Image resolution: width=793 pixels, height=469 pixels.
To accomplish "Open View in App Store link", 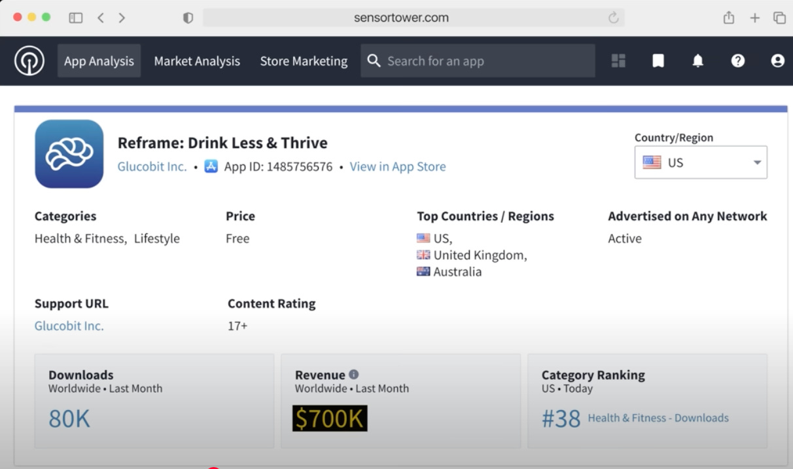I will pos(398,166).
